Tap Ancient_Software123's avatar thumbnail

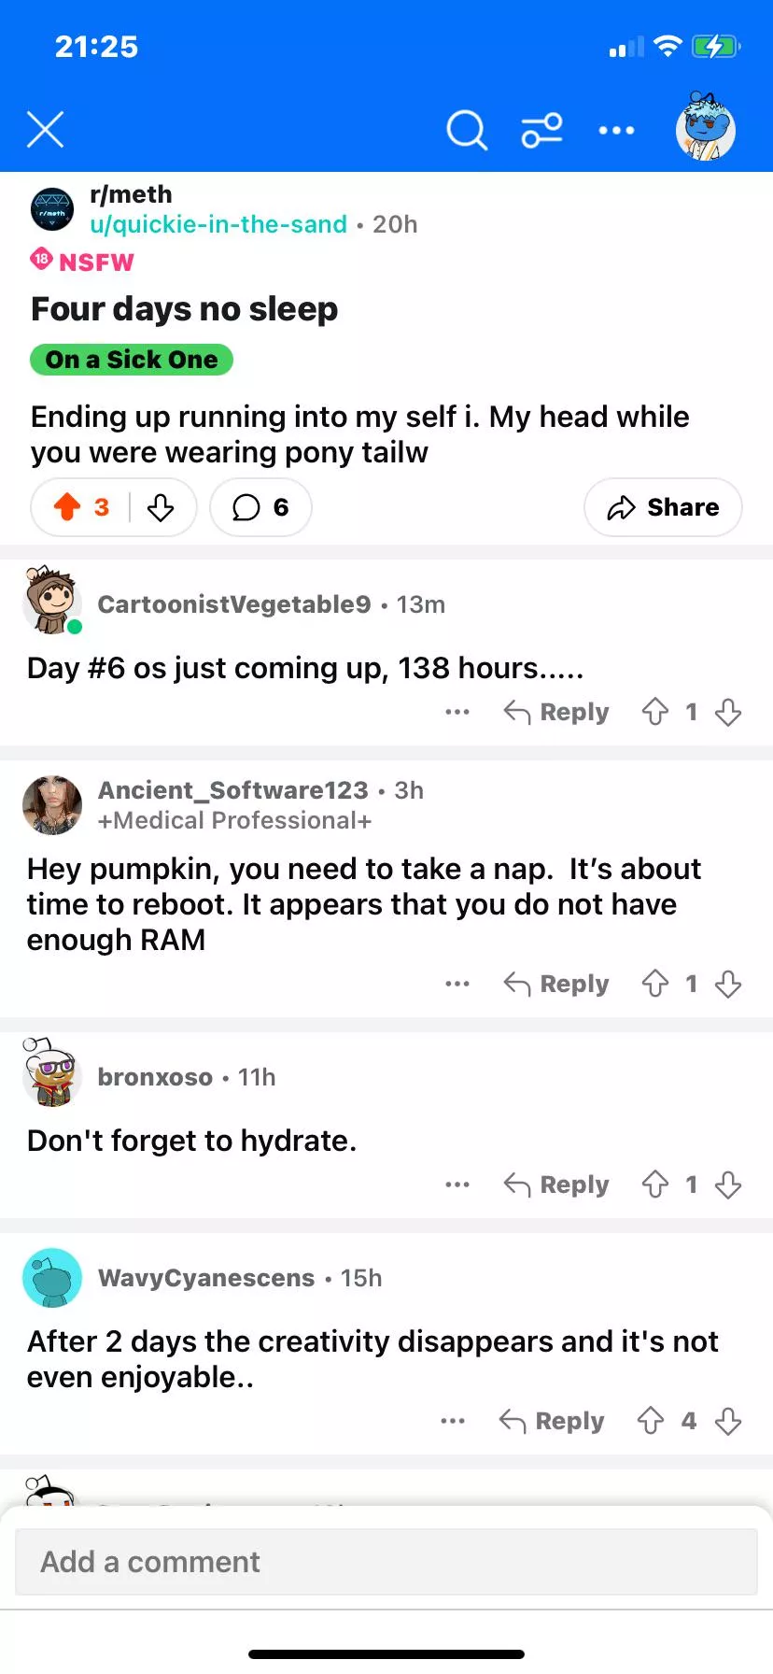[52, 804]
